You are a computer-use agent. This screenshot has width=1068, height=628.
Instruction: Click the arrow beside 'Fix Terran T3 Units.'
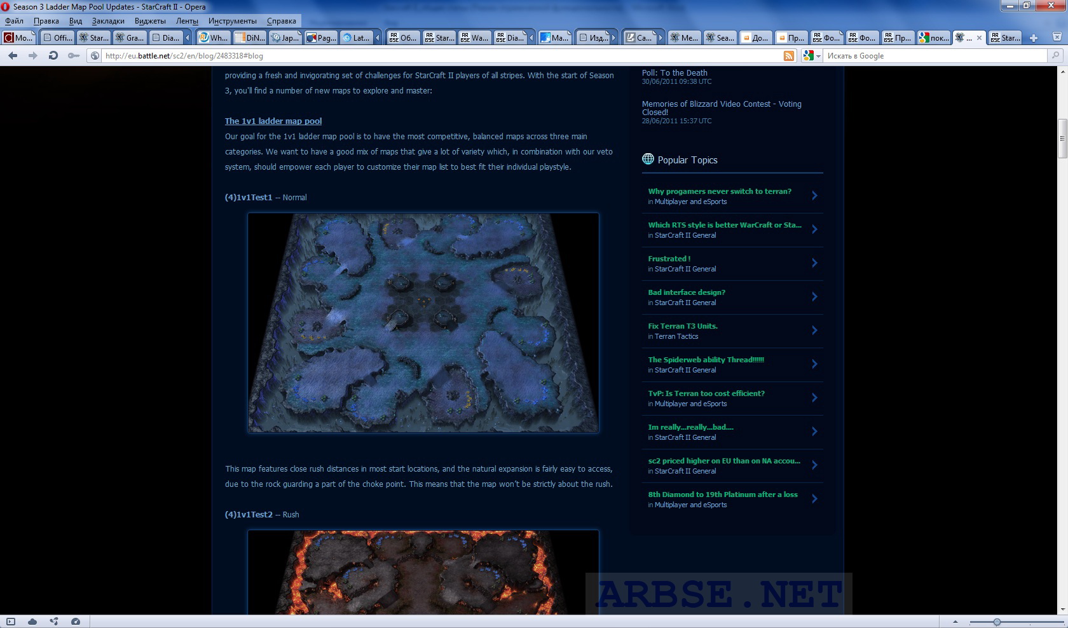click(814, 331)
